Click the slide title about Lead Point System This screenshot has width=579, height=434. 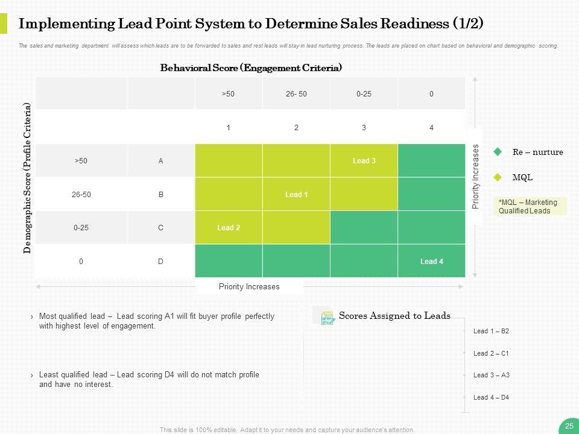251,24
